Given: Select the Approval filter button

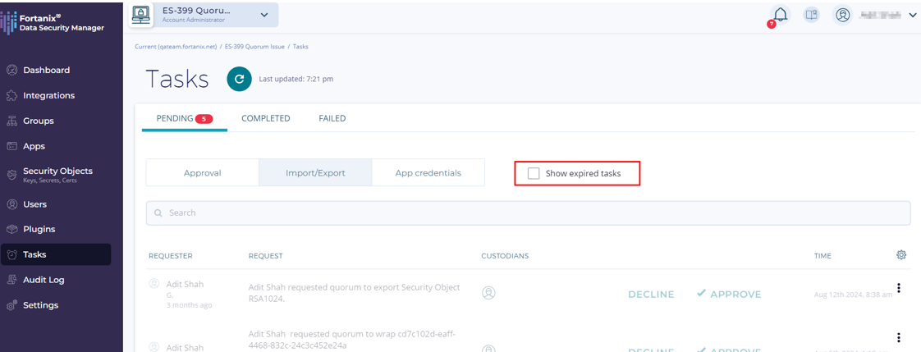Looking at the screenshot, I should pyautogui.click(x=202, y=173).
